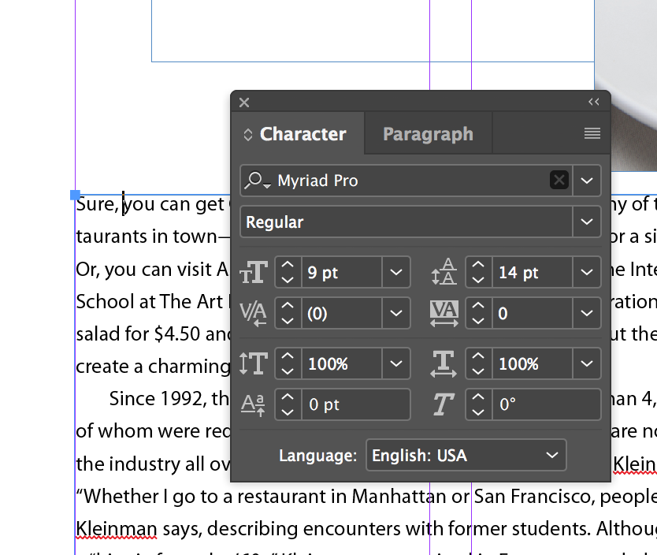The width and height of the screenshot is (657, 555).
Task: Click the horizontal scale icon
Action: 444,364
